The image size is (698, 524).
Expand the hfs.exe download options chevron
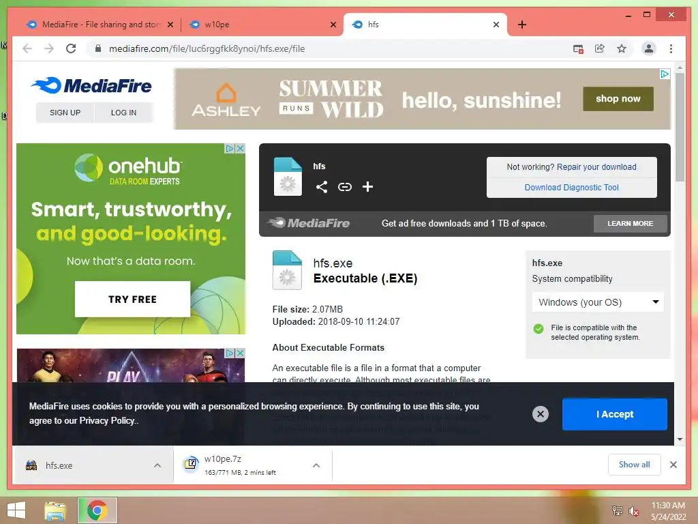coord(157,465)
